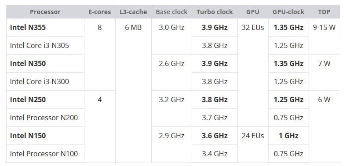The image size is (346, 166).
Task: Select the Intel N250 processor cell
Action: 45,100
